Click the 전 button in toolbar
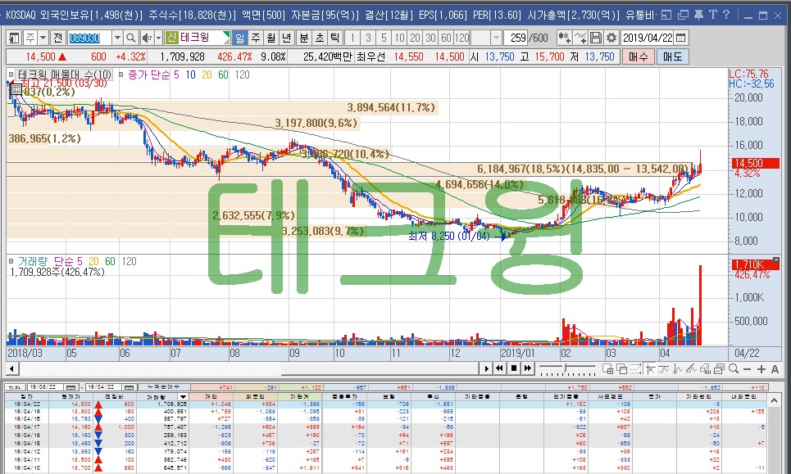This screenshot has height=474, width=791. click(57, 38)
